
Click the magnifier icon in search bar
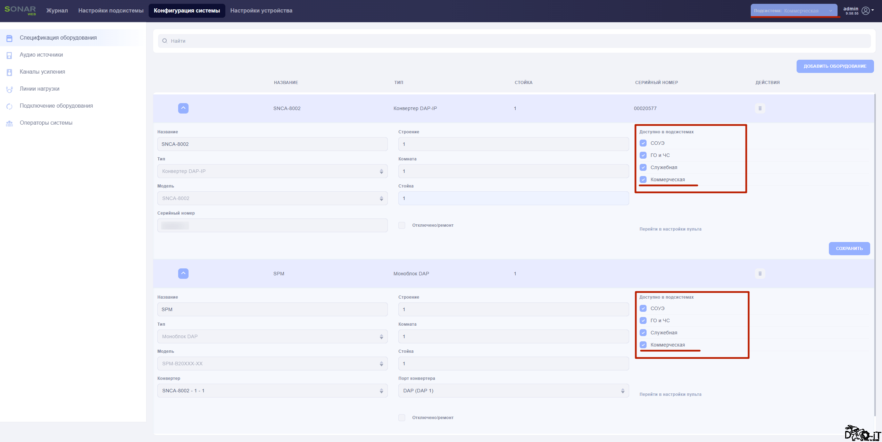(x=165, y=41)
